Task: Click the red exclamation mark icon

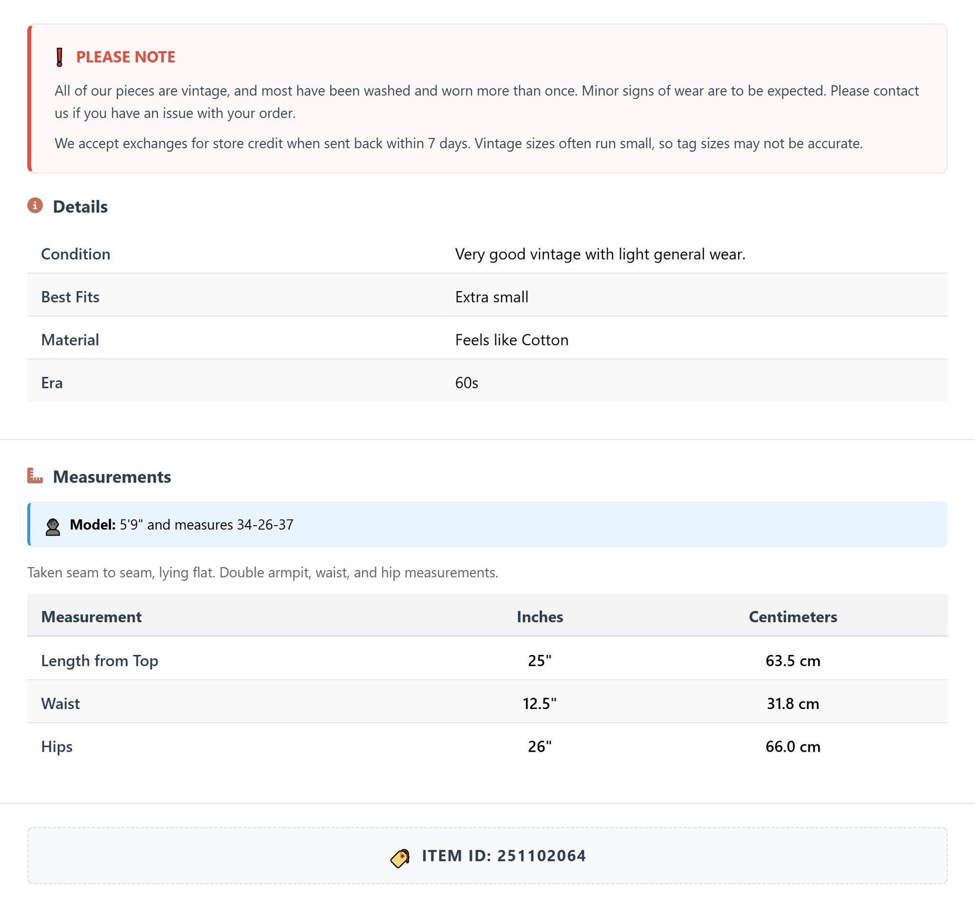Action: 60,57
